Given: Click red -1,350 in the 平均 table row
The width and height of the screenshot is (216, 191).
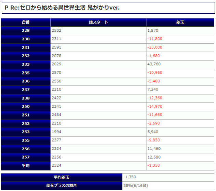Looking at the screenshot, I should 154,165.
